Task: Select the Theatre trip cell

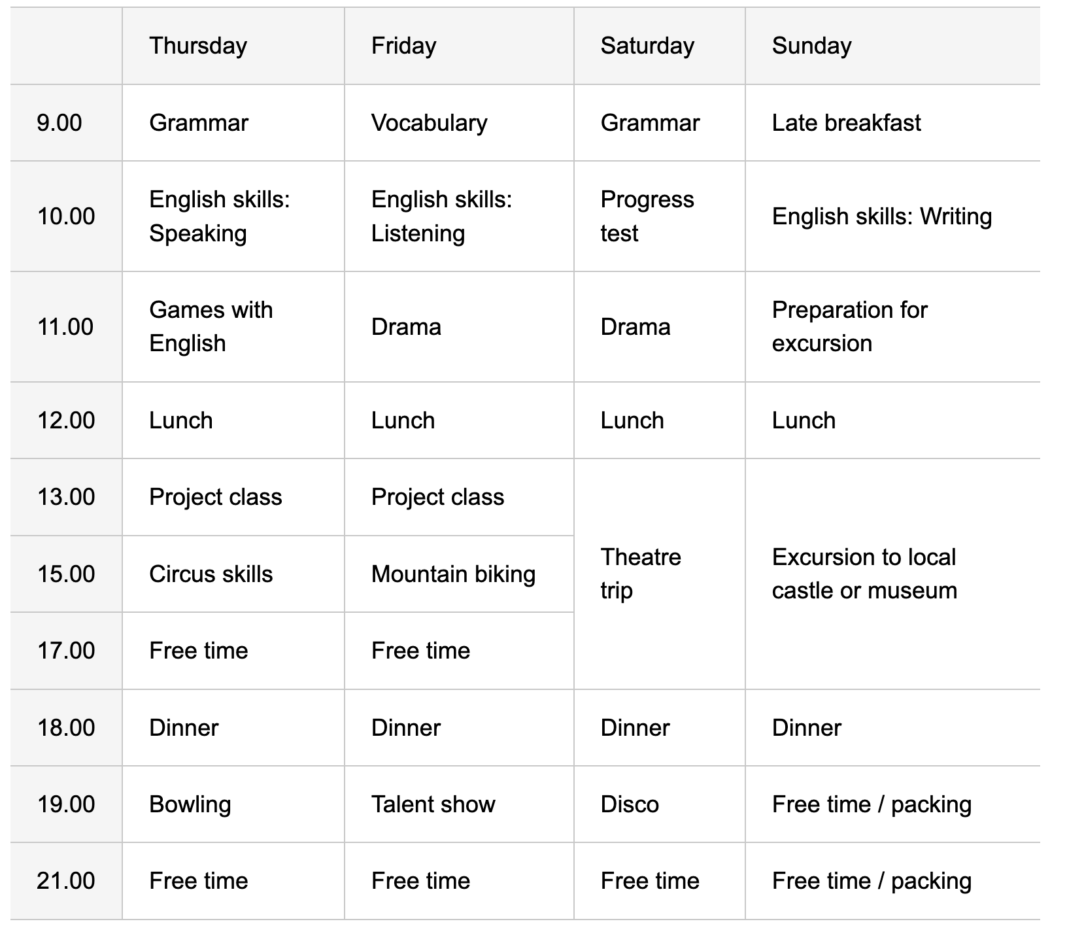Action: coord(640,574)
